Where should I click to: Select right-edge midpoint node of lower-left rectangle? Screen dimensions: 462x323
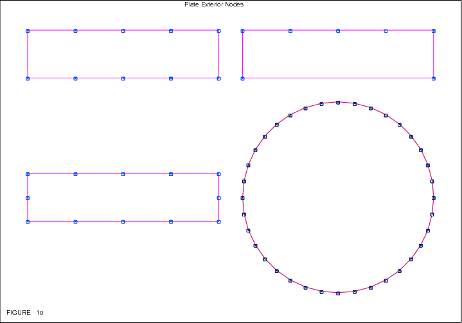218,198
